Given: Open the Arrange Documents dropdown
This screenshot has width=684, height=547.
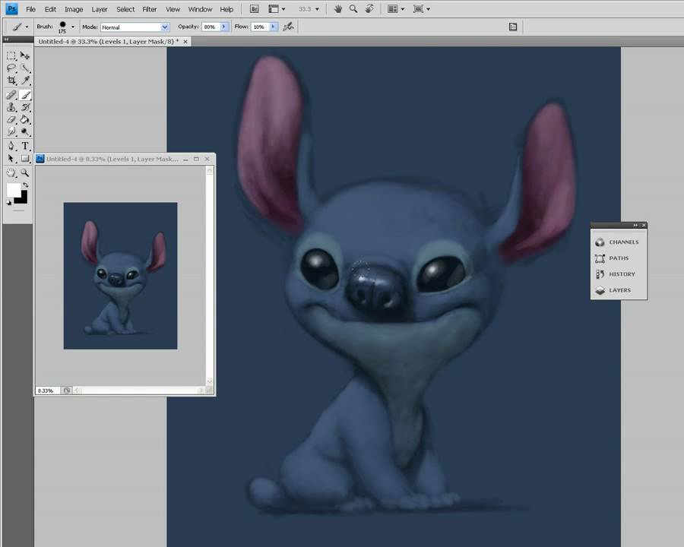Looking at the screenshot, I should tap(396, 8).
